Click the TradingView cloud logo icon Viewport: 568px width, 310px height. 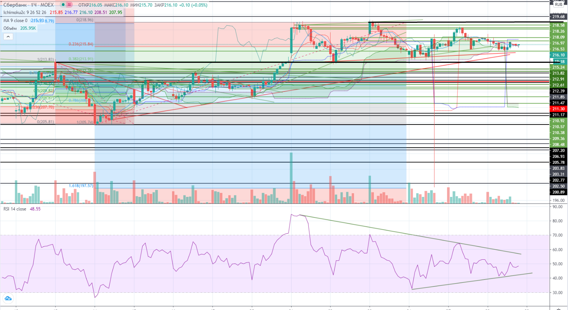[8, 298]
